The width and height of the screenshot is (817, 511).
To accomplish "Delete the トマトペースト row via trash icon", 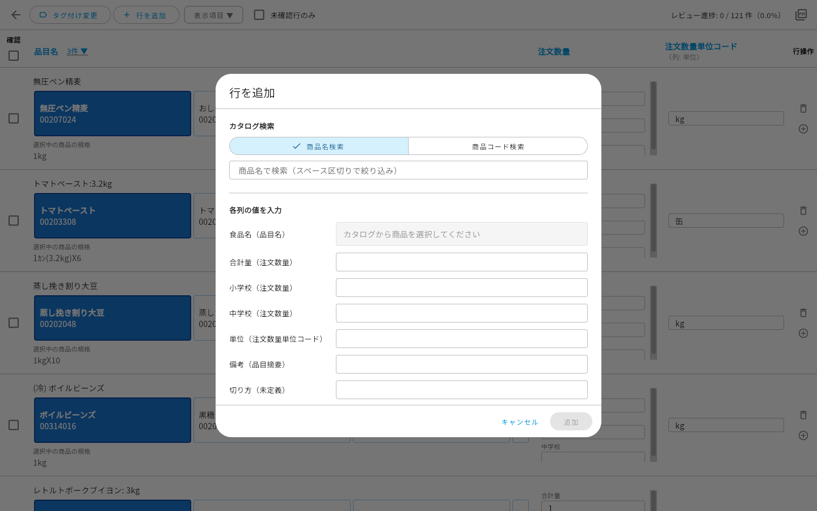I will pyautogui.click(x=803, y=211).
